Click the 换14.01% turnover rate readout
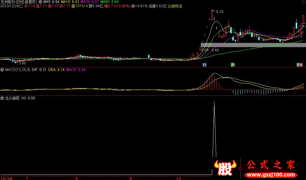The image size is (306, 180). tap(139, 6)
